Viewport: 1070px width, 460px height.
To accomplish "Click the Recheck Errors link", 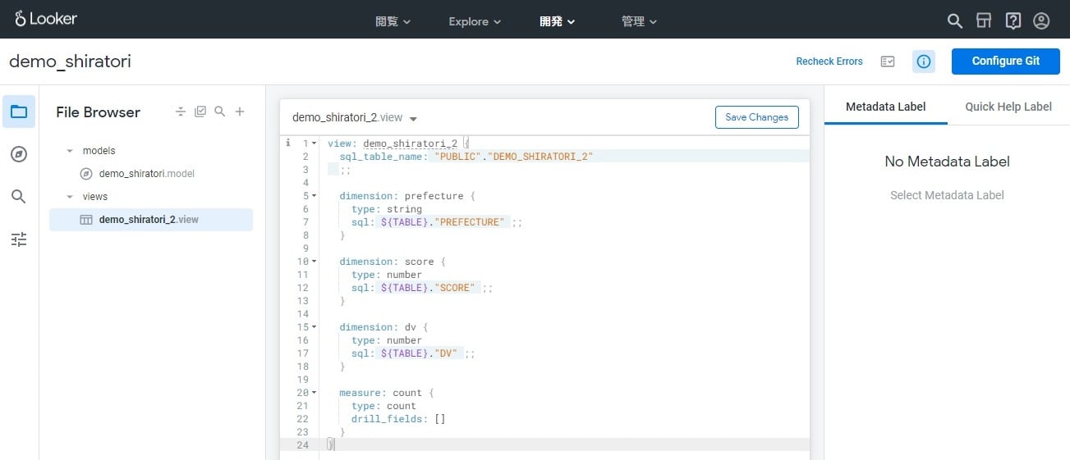I will (x=829, y=61).
